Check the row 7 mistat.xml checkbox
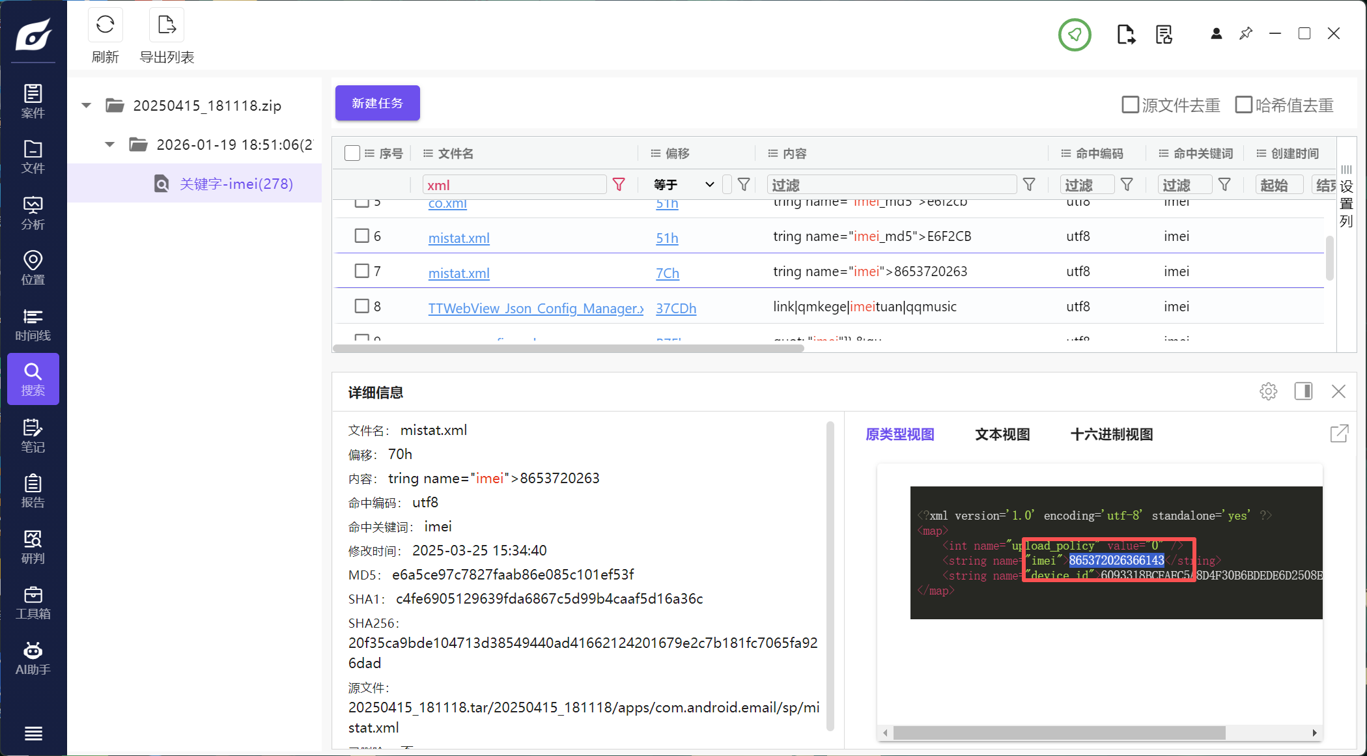 click(361, 271)
